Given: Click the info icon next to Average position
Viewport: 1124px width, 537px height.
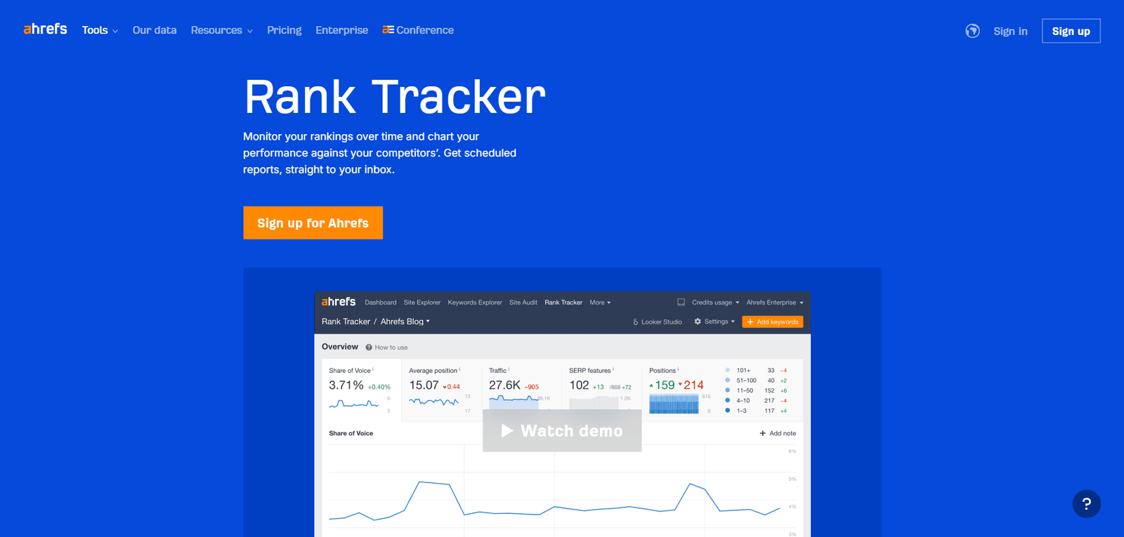Looking at the screenshot, I should coord(459,369).
